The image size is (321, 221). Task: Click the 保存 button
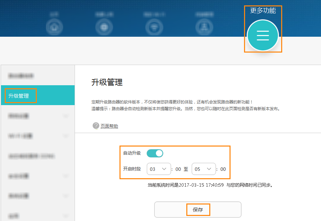click(x=198, y=210)
